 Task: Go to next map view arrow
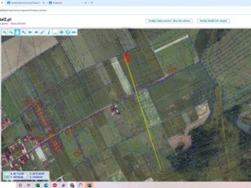click(36, 32)
